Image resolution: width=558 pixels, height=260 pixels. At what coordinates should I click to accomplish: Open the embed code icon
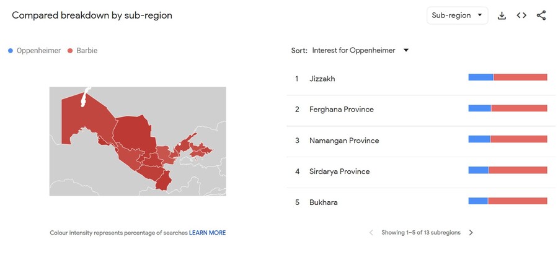[521, 15]
